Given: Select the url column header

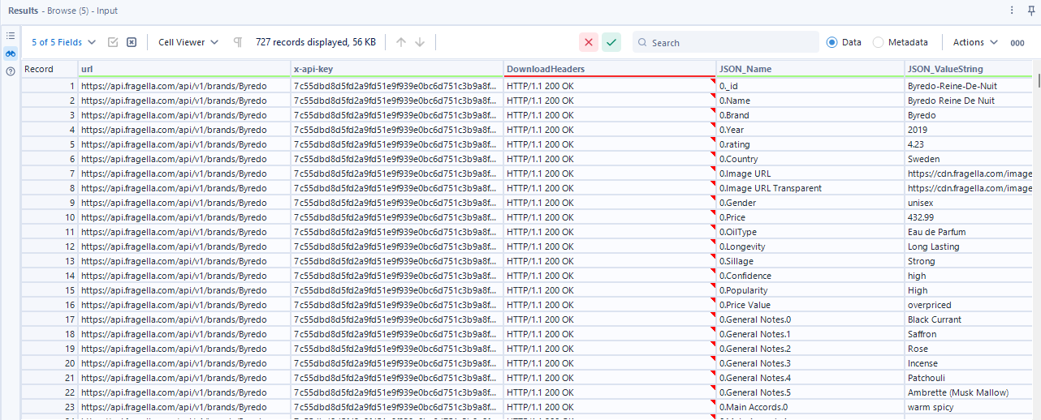Looking at the screenshot, I should pos(184,69).
